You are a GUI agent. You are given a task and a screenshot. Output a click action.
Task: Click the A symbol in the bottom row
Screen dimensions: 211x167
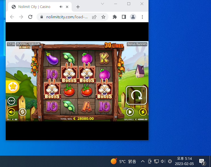[x=87, y=106]
